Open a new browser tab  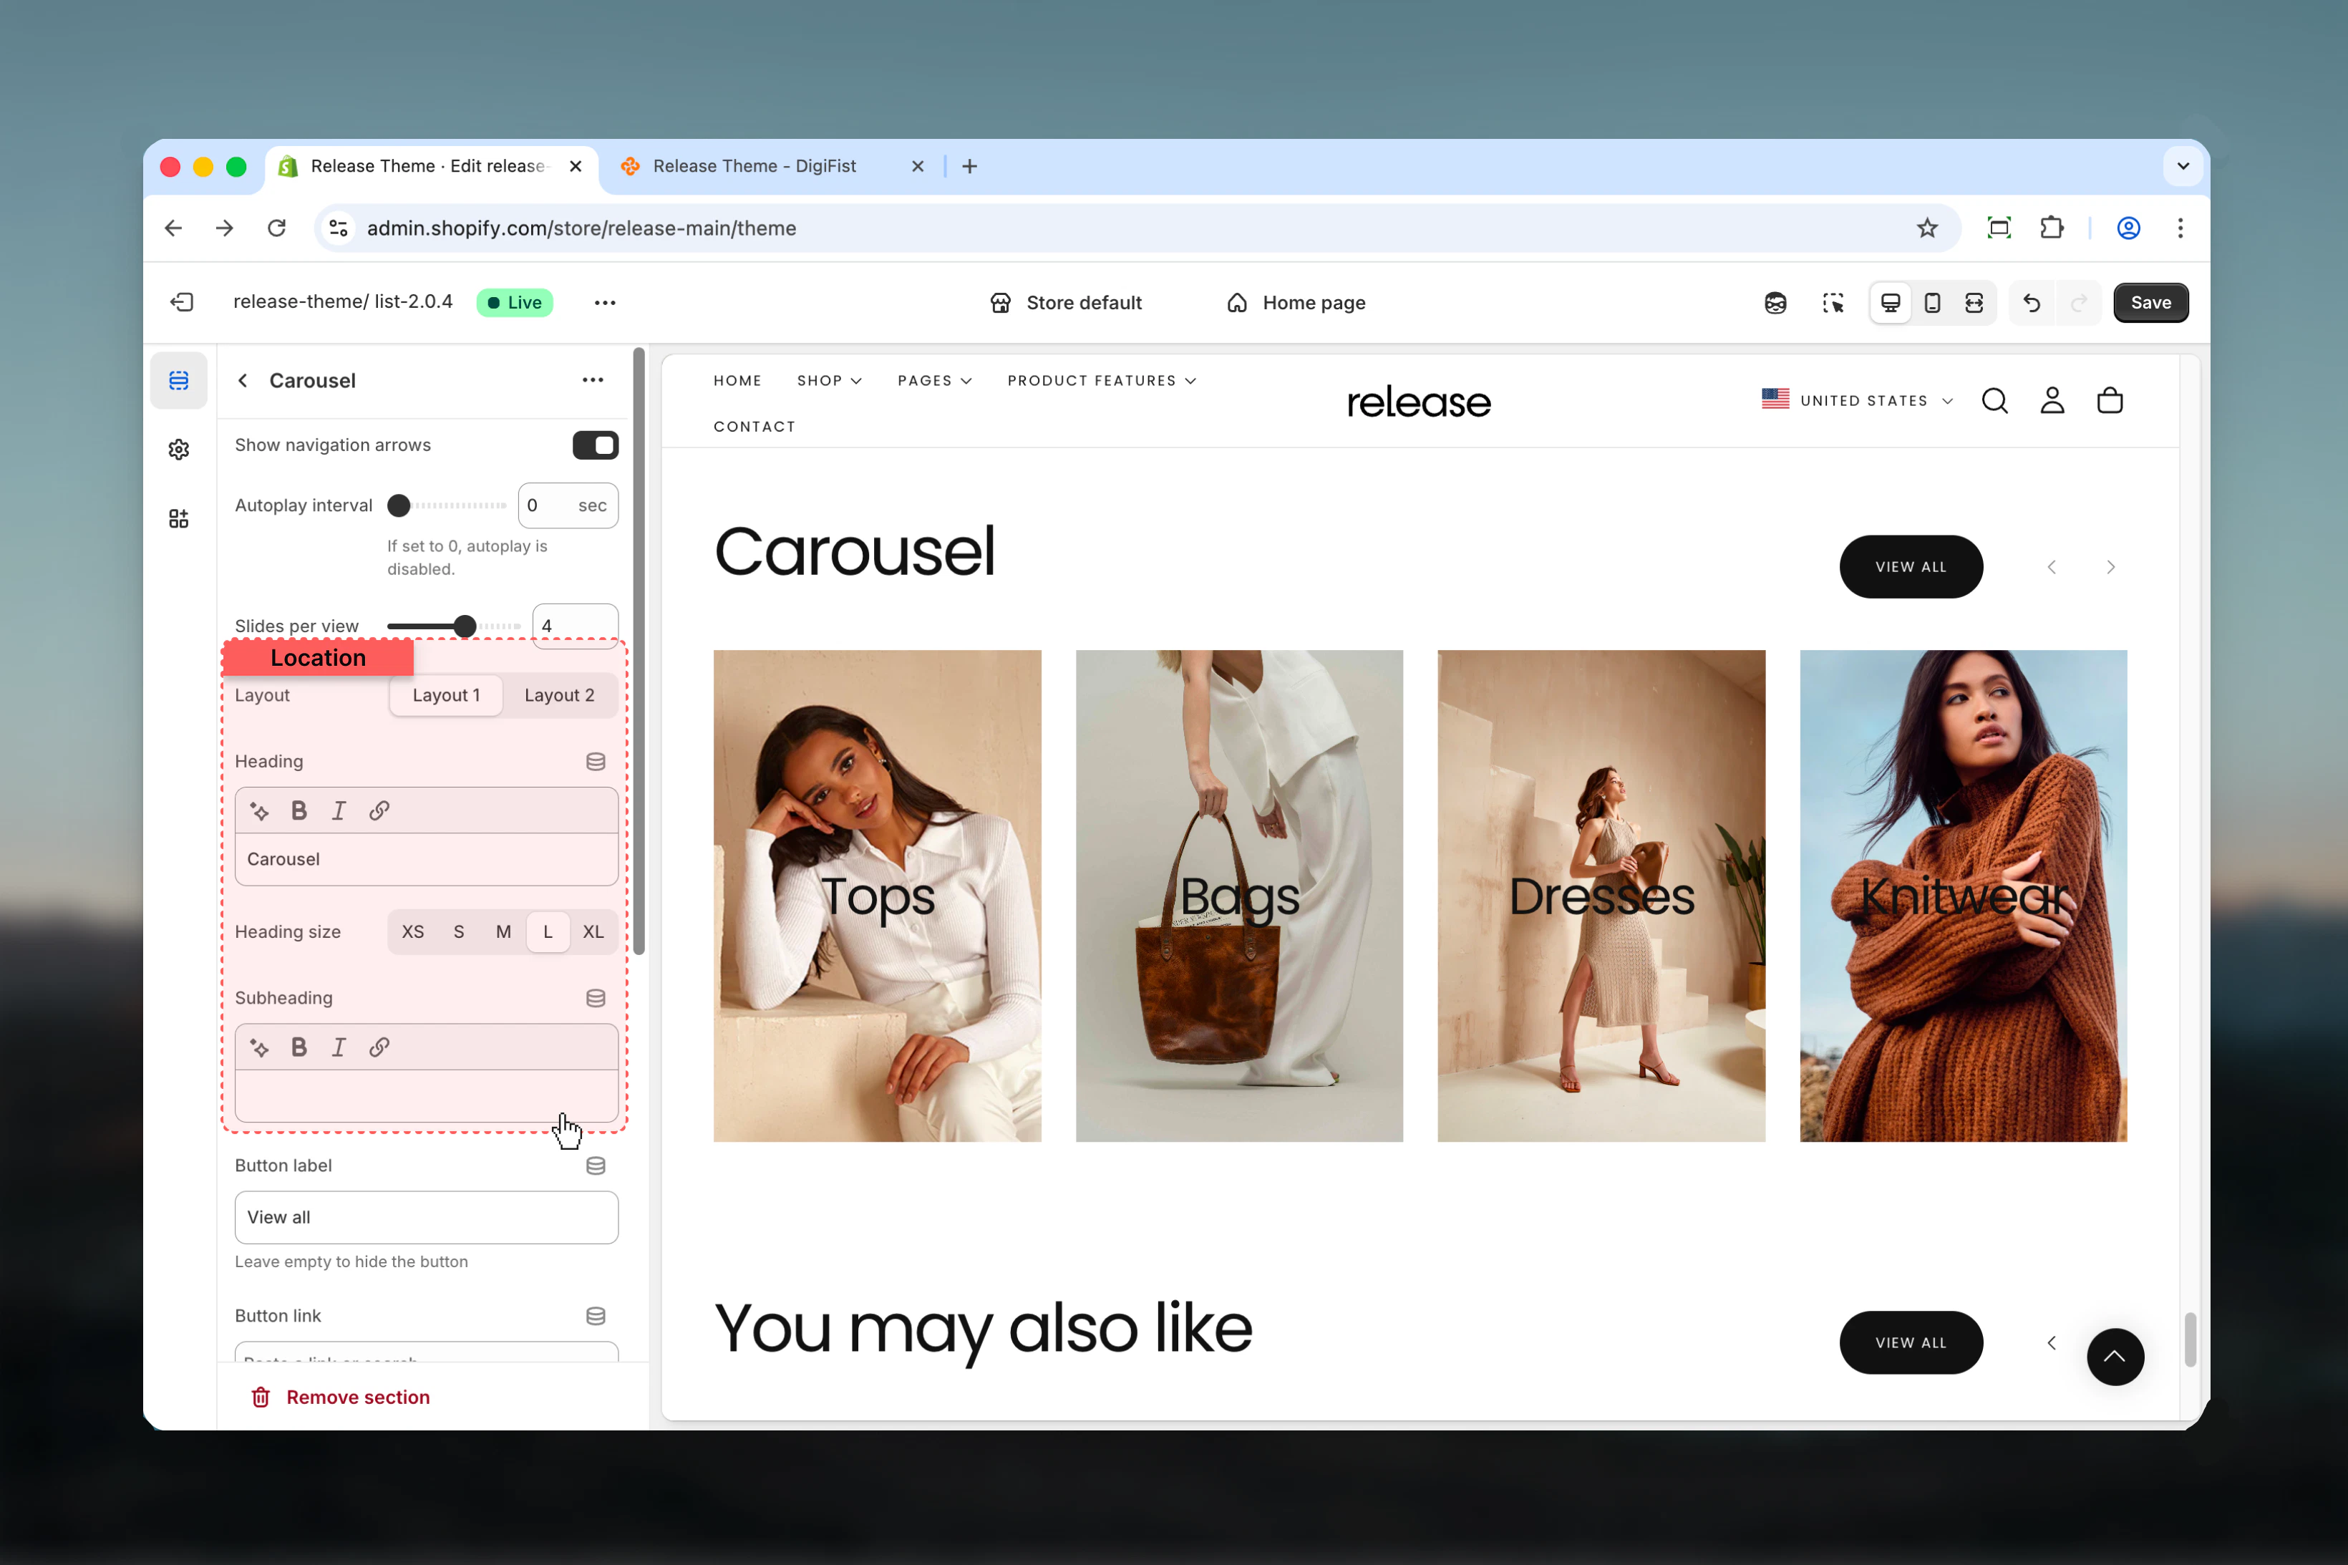click(969, 165)
